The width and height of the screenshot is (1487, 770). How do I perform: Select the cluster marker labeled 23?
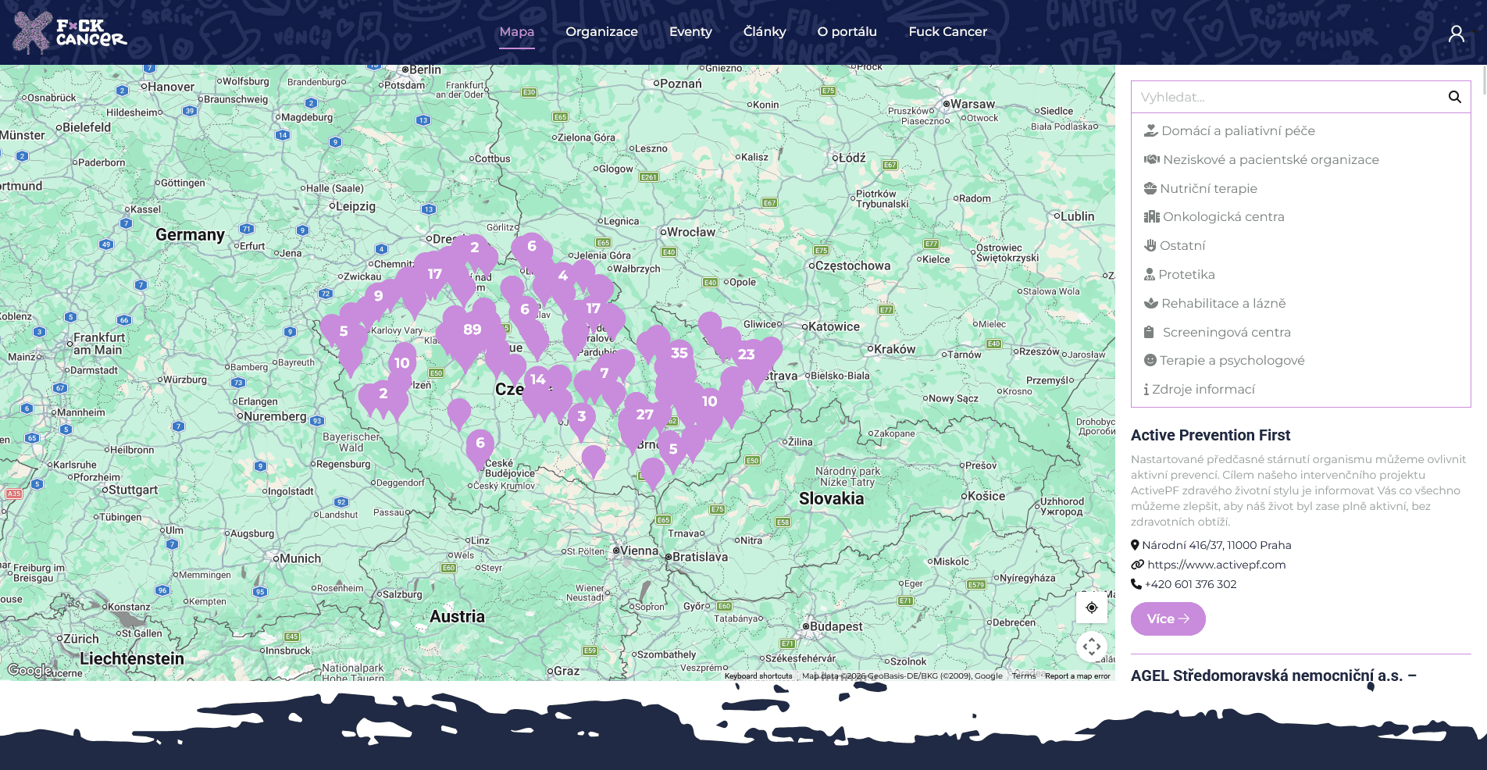746,355
